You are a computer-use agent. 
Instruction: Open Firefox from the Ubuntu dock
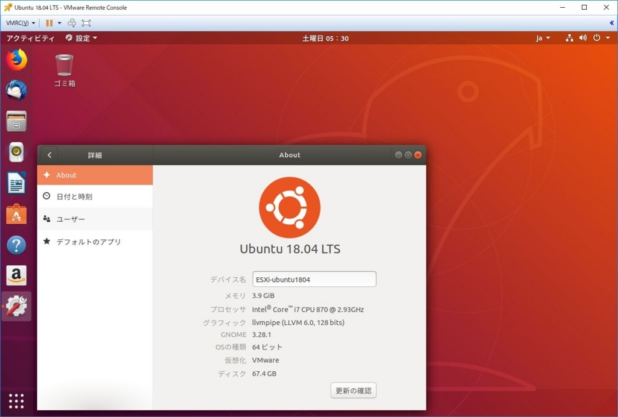[16, 60]
